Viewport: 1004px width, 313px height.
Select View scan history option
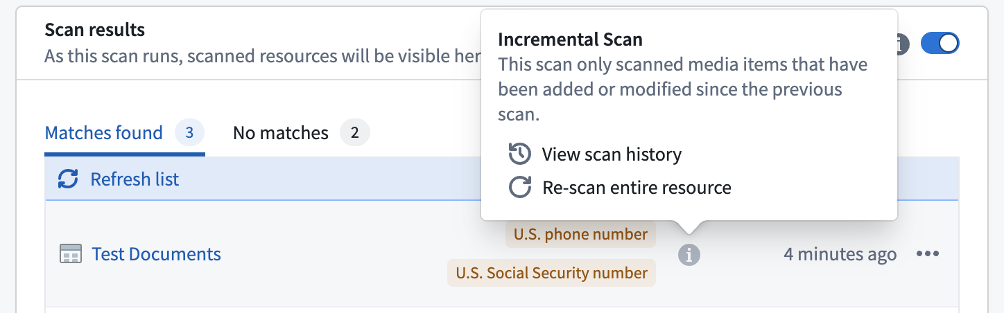point(612,154)
